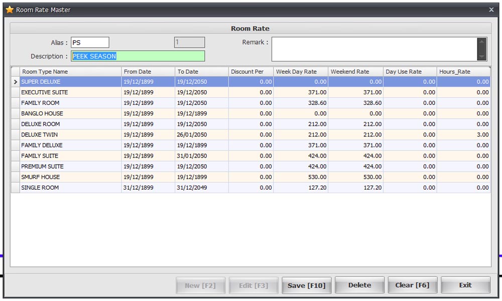
Task: Select the FAMILY SUITE room type cell
Action: tap(70, 156)
